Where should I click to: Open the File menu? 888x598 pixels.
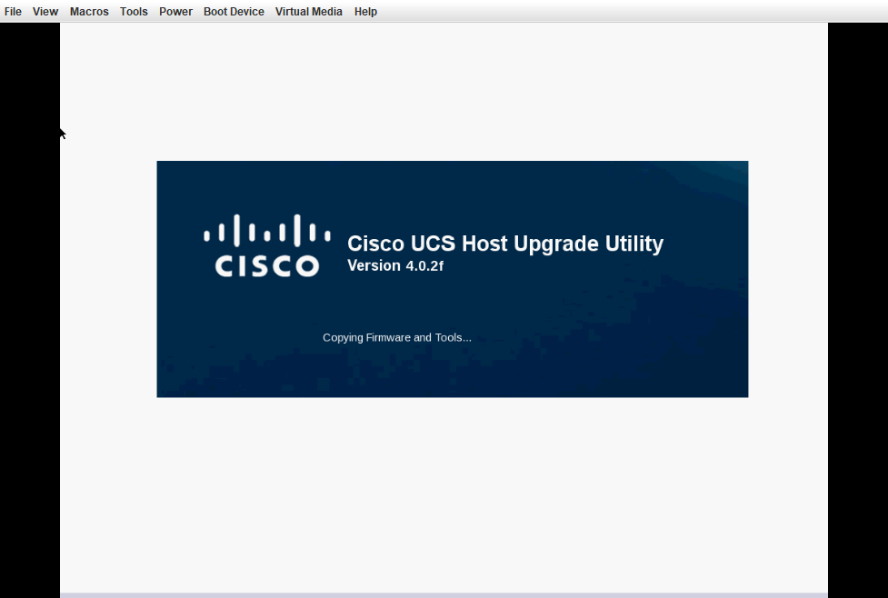(13, 11)
